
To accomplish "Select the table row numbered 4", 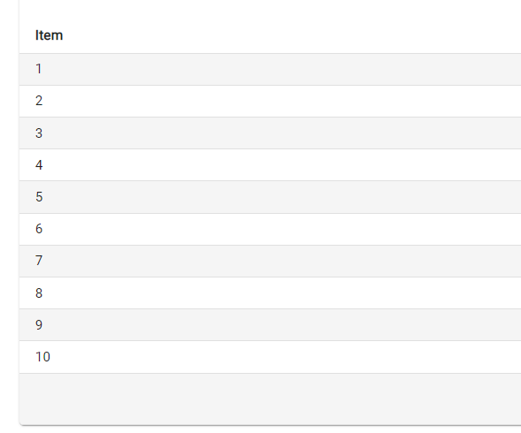I will (270, 165).
